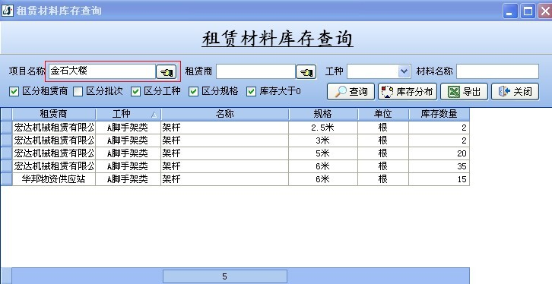Click the lessor (租赁商) lookup hand icon

tap(306, 72)
